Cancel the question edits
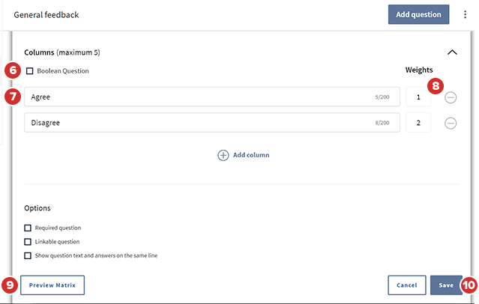This screenshot has height=304, width=479. 407,285
